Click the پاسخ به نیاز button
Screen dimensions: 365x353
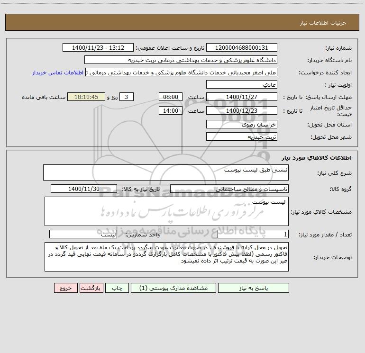click(254, 288)
